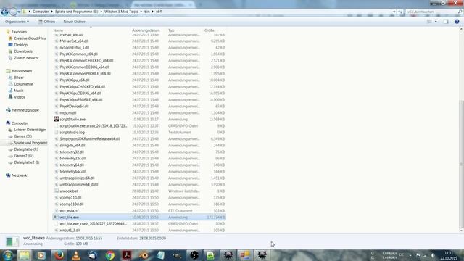
Task: Open the Games (D:) drive
Action: pyautogui.click(x=22, y=136)
